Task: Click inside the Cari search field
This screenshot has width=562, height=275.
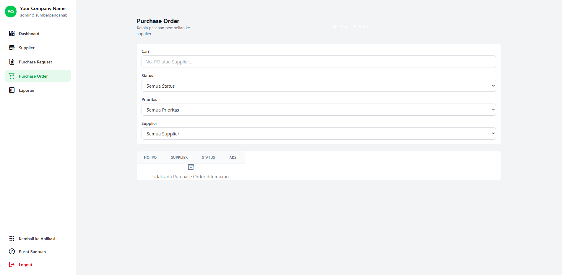Action: point(318,62)
